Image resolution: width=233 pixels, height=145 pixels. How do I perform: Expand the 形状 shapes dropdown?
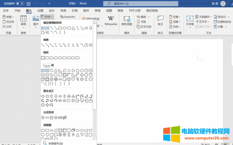(x=47, y=17)
